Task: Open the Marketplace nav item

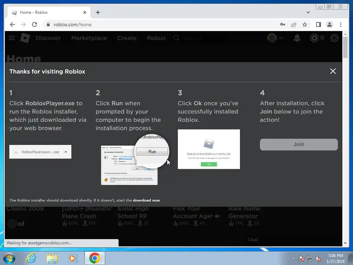Action: click(x=89, y=38)
